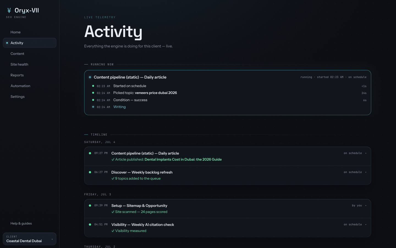Click the 02:23 AM timestamp

103,86
